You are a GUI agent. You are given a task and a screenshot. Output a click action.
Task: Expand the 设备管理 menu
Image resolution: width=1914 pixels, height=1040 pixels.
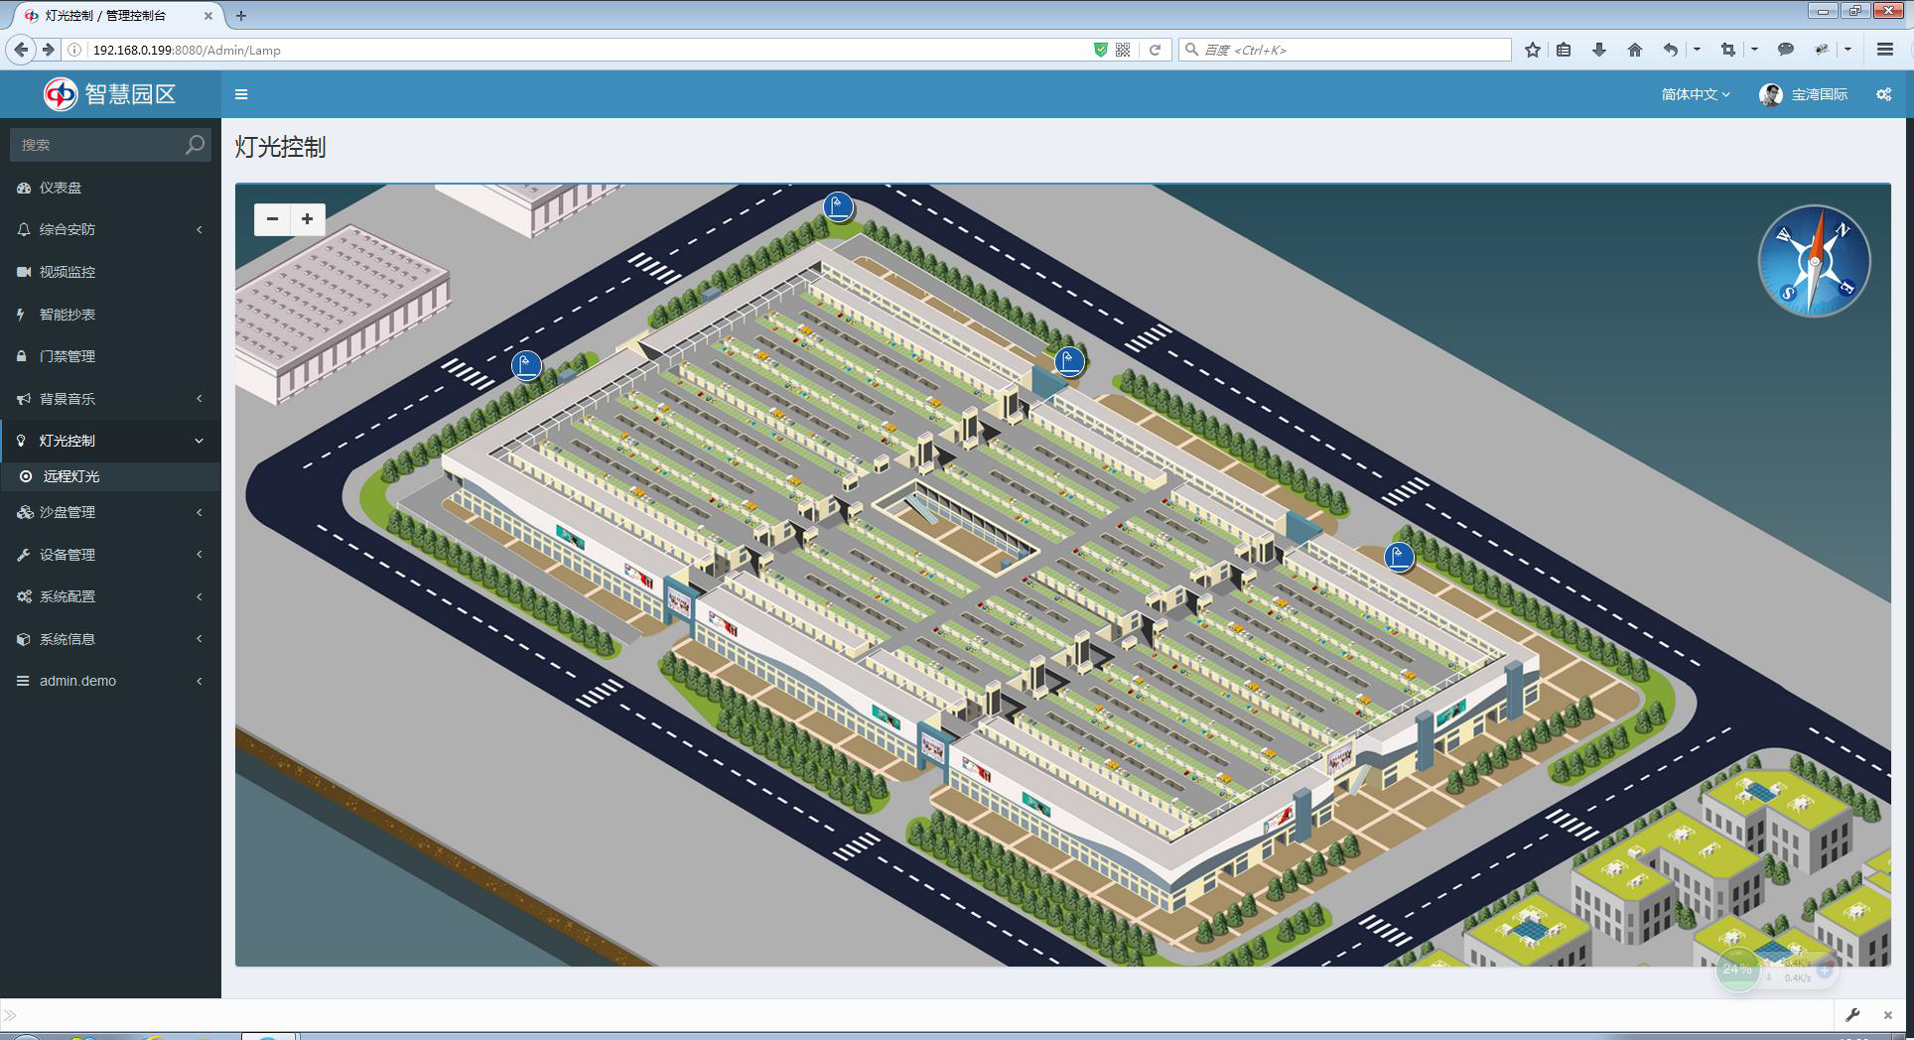click(x=110, y=555)
